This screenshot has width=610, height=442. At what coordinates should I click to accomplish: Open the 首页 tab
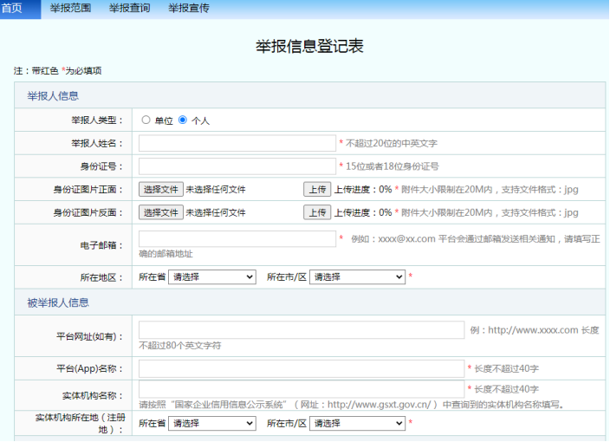pyautogui.click(x=19, y=9)
